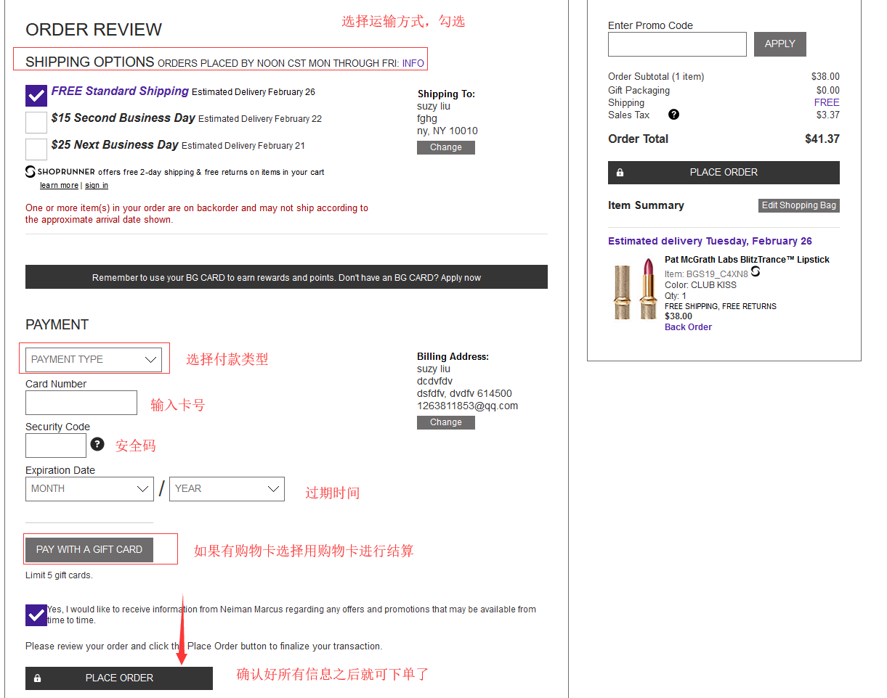Click ShopRunner sign in link
This screenshot has width=887, height=698.
pyautogui.click(x=97, y=186)
